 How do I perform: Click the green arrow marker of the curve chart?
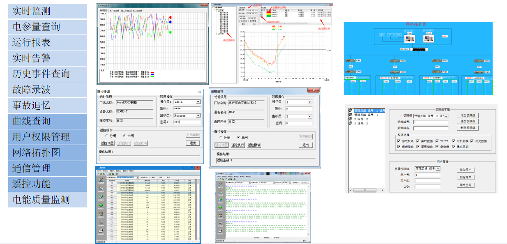[x=170, y=32]
